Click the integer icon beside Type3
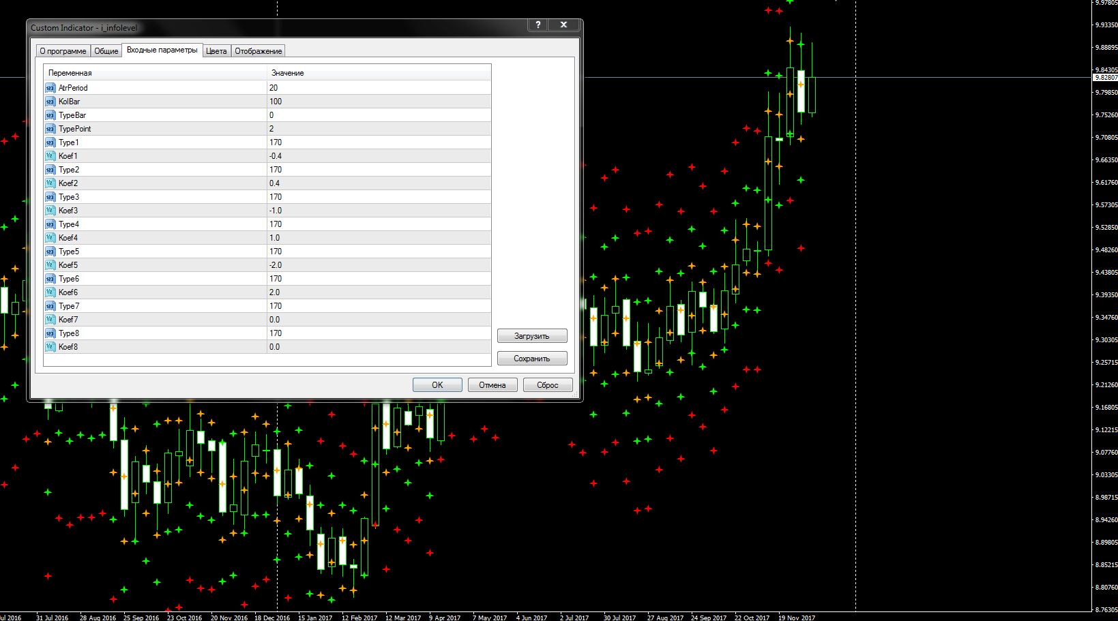1118x621 pixels. point(50,197)
